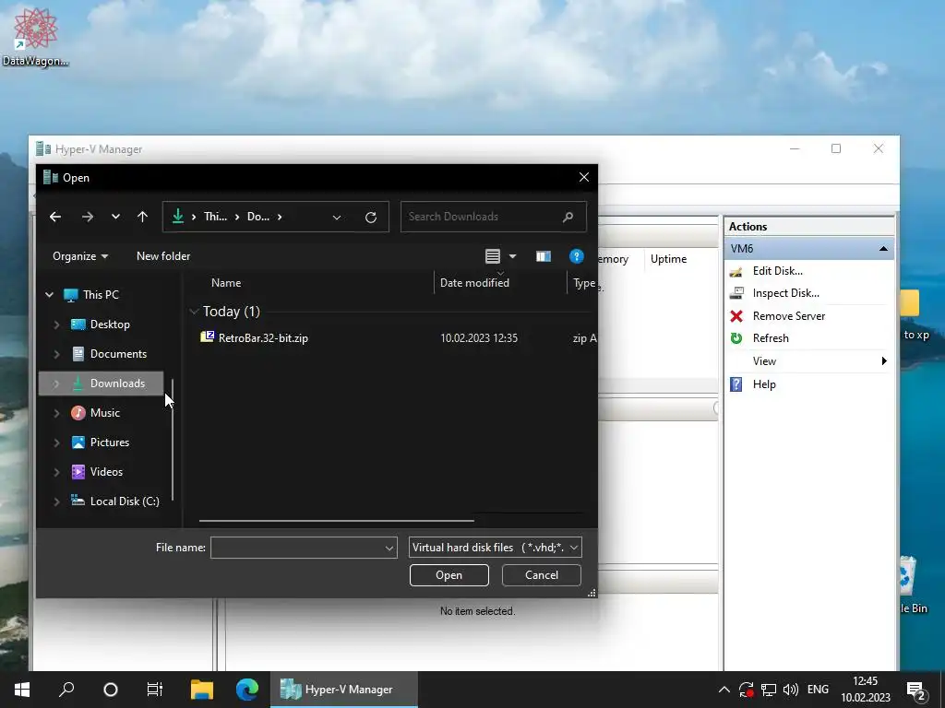Click Help in Actions pane
Screen dimensions: 945x708
[763, 384]
